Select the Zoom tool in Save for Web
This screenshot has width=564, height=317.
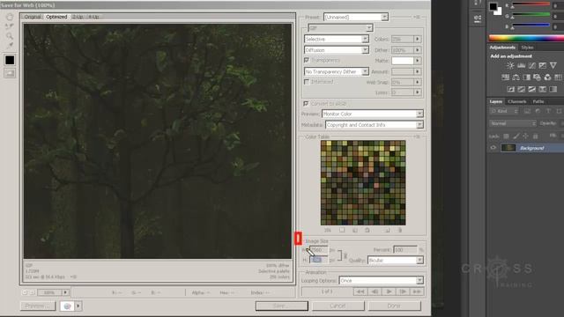tap(10, 35)
